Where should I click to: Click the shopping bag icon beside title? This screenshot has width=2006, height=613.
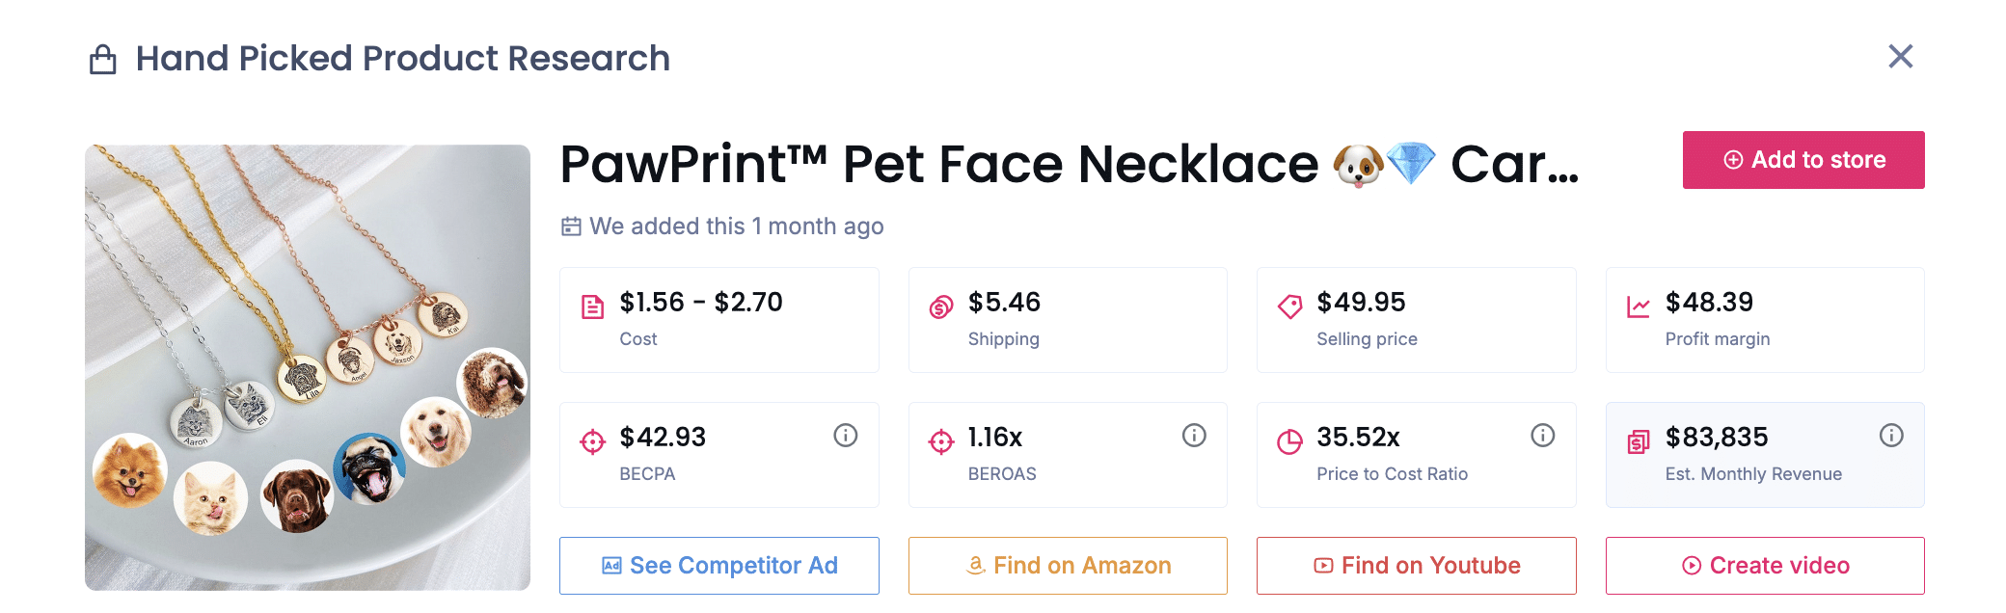pyautogui.click(x=103, y=60)
